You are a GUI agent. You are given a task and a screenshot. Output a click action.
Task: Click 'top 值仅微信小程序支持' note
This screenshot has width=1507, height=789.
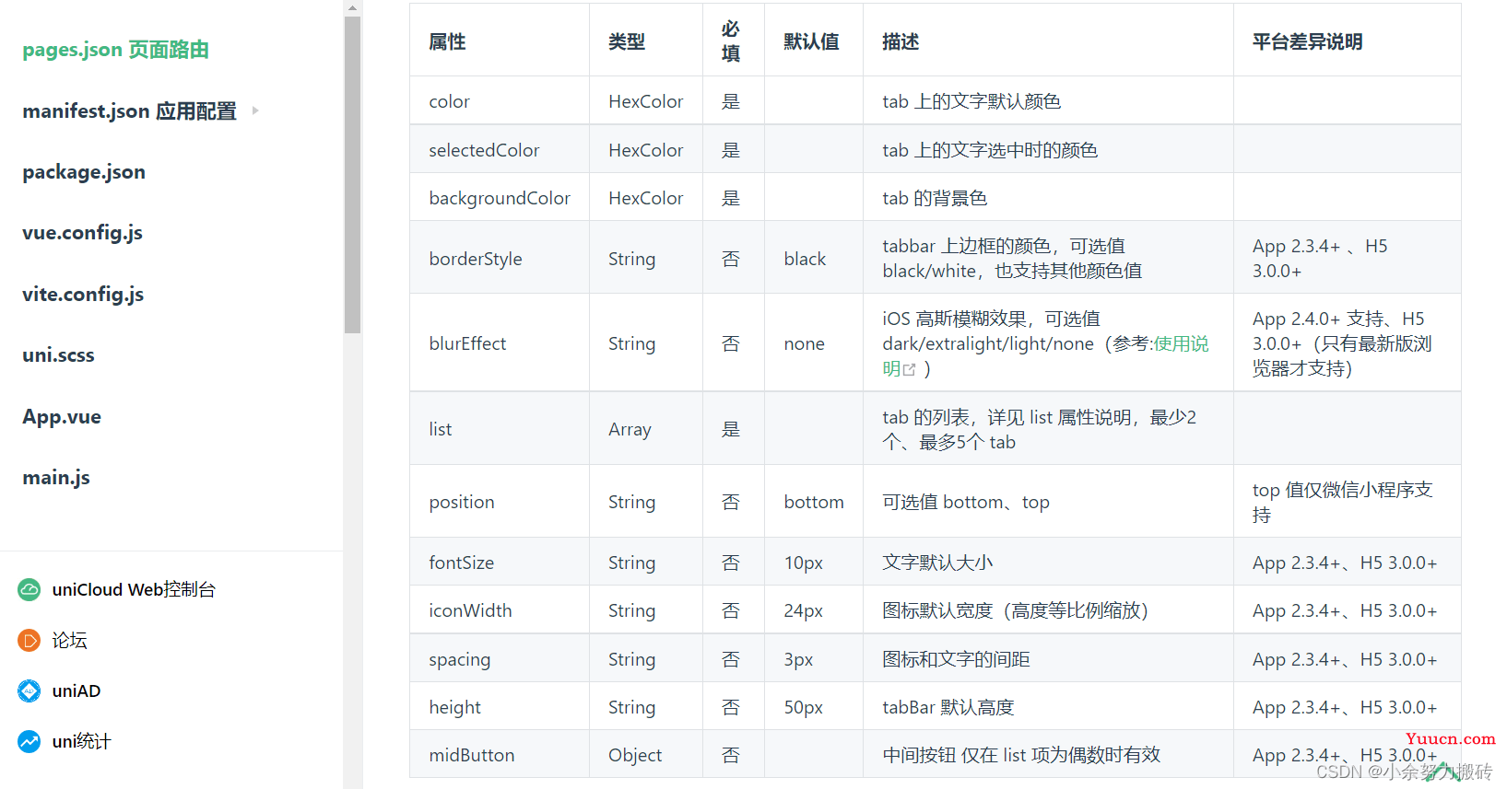1342,502
